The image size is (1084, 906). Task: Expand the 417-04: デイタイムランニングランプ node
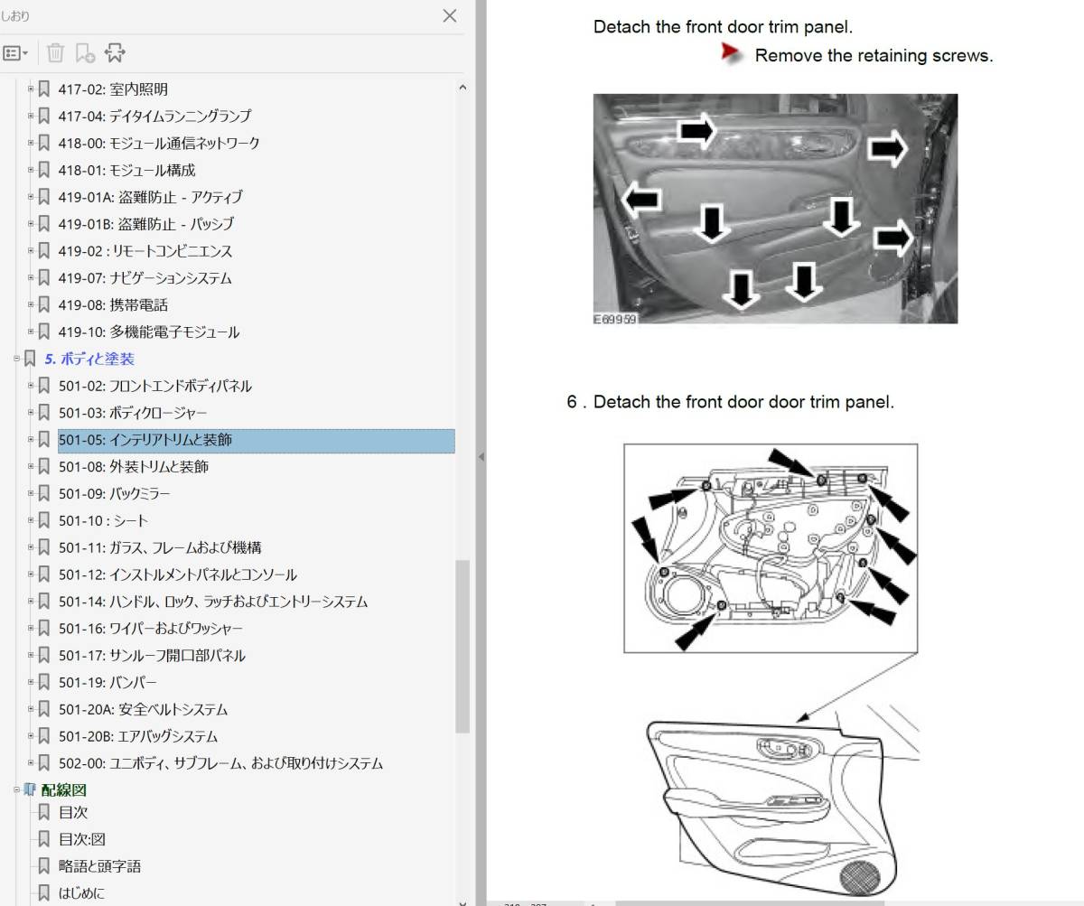tap(30, 116)
